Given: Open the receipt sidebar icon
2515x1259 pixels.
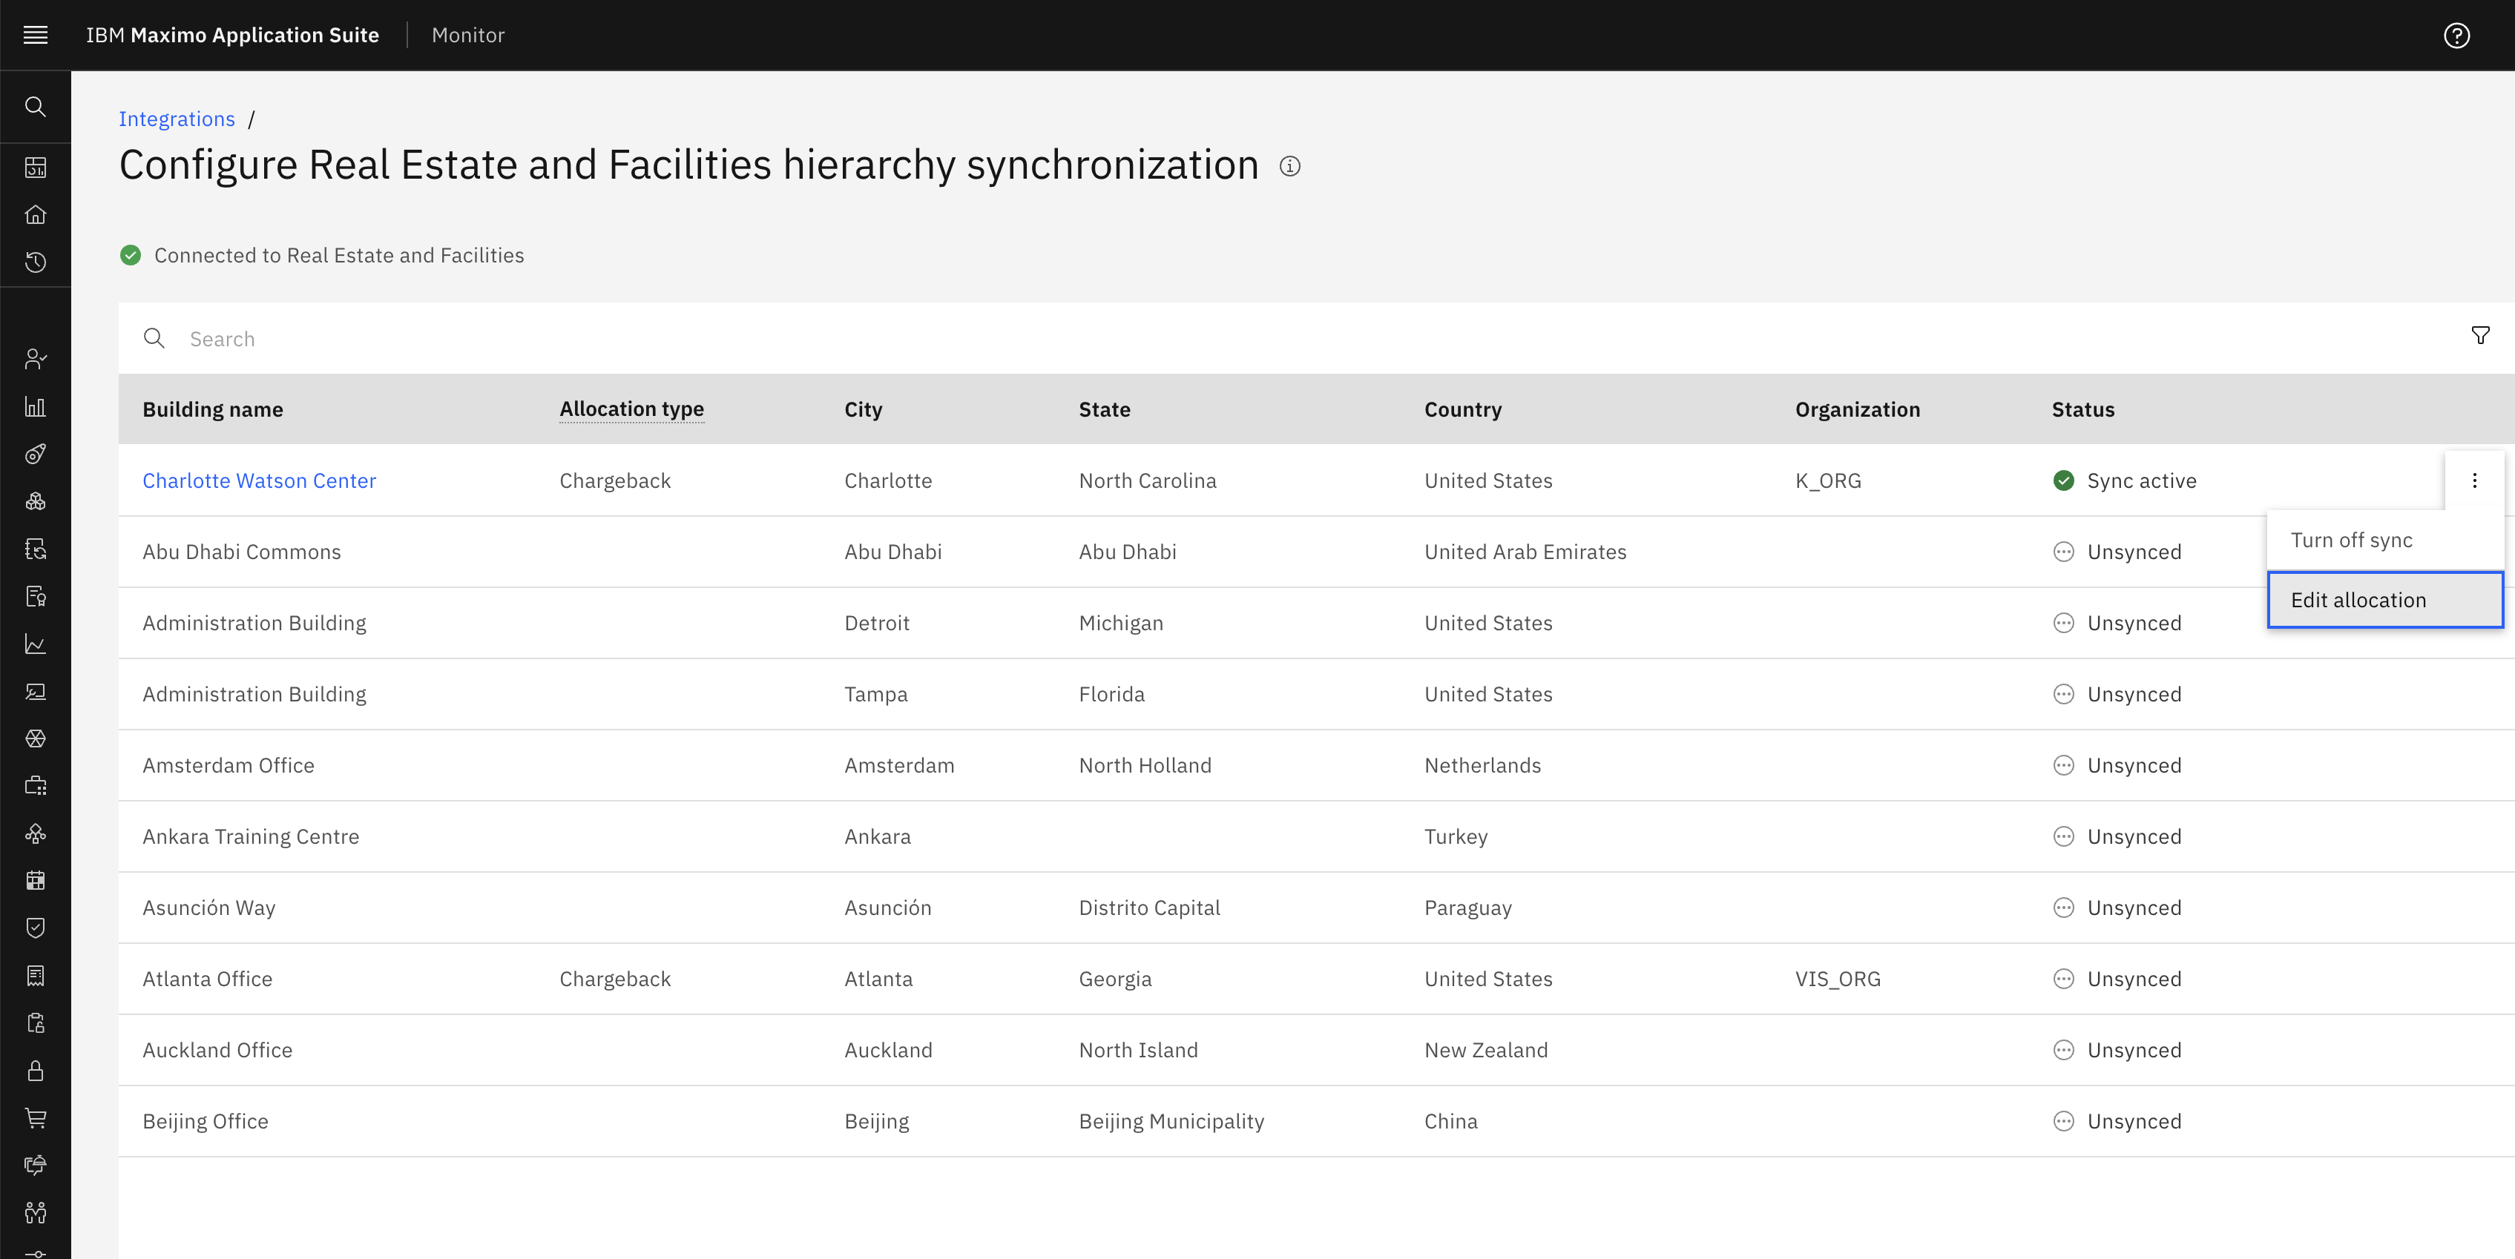Looking at the screenshot, I should (x=35, y=976).
